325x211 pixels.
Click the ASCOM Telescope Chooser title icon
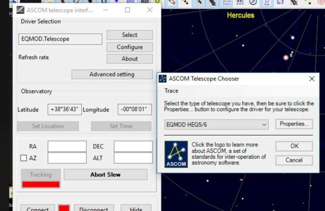tap(162, 78)
